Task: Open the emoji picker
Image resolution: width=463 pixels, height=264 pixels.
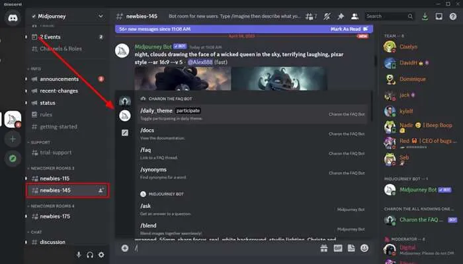Action: (364, 248)
